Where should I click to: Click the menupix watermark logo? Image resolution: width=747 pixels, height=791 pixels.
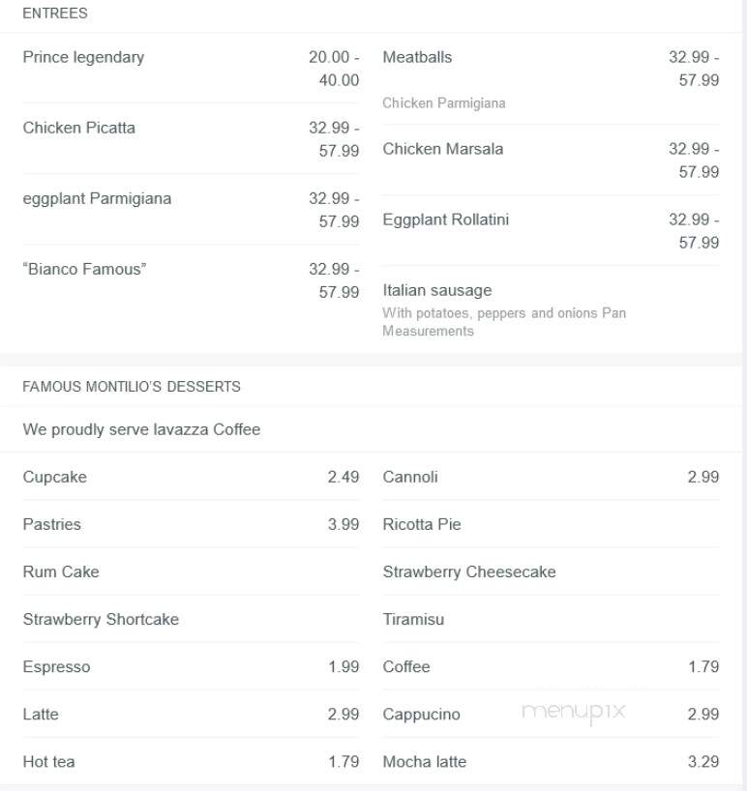pyautogui.click(x=574, y=713)
